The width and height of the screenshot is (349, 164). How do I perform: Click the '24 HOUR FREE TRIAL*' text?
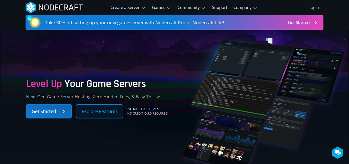[x=143, y=109]
